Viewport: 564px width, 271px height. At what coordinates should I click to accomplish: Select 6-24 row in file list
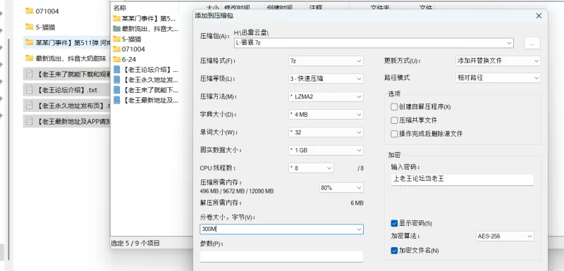point(145,59)
